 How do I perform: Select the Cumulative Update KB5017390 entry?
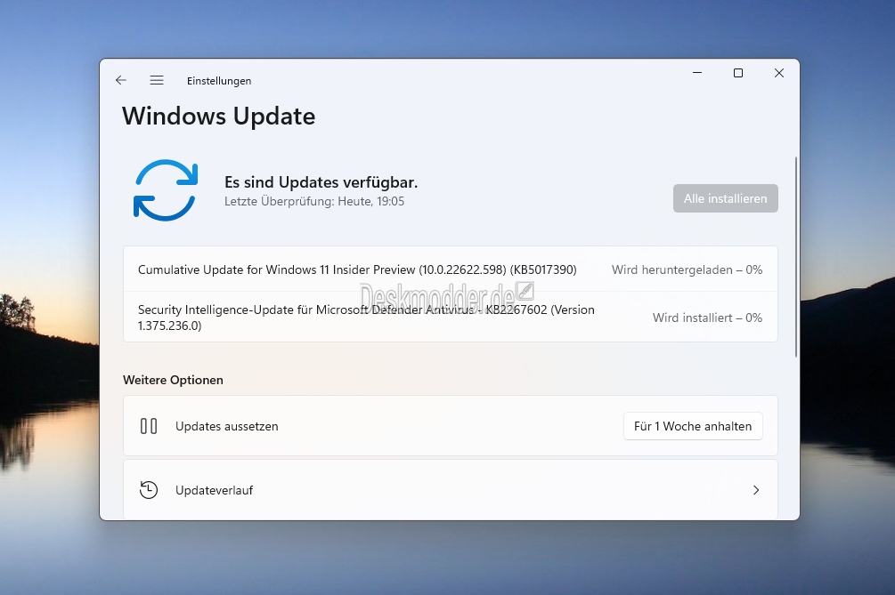pos(451,269)
